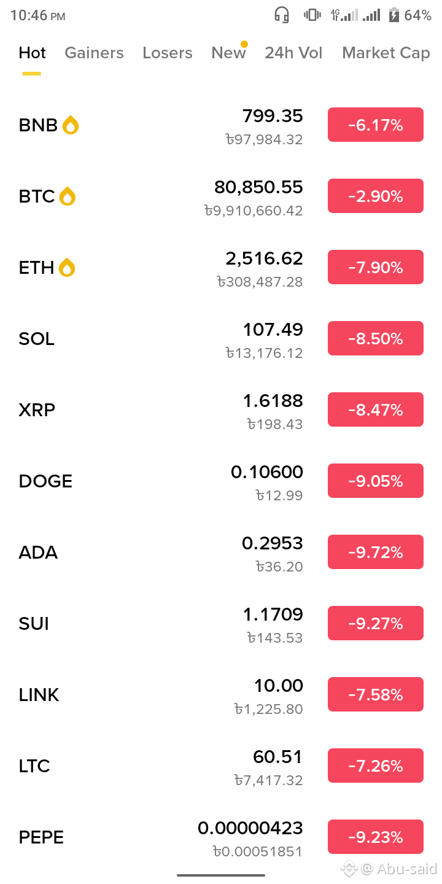This screenshot has width=442, height=884.
Task: Tap the vibrate mode icon in status bar
Action: click(312, 15)
